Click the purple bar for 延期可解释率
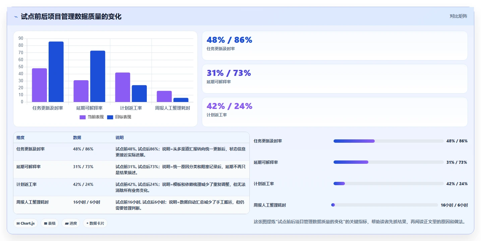 (81, 91)
